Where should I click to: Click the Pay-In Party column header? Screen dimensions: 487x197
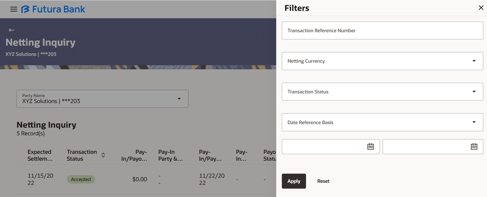170,155
